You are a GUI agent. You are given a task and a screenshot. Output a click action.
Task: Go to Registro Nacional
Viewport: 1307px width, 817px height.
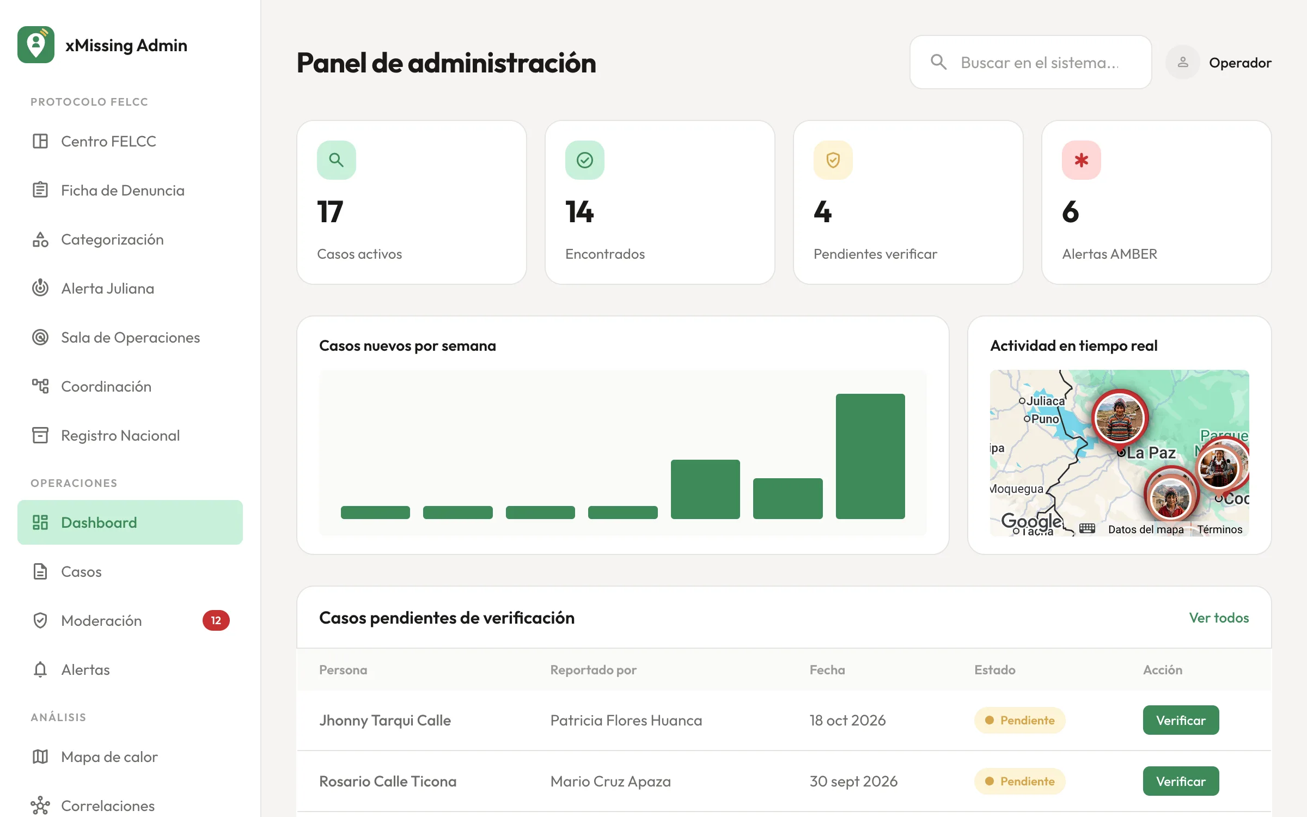click(x=130, y=435)
